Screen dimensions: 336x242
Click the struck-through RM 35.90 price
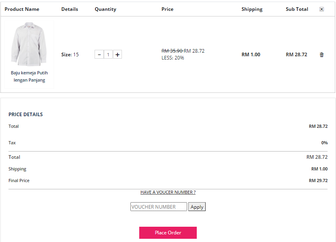pyautogui.click(x=172, y=51)
